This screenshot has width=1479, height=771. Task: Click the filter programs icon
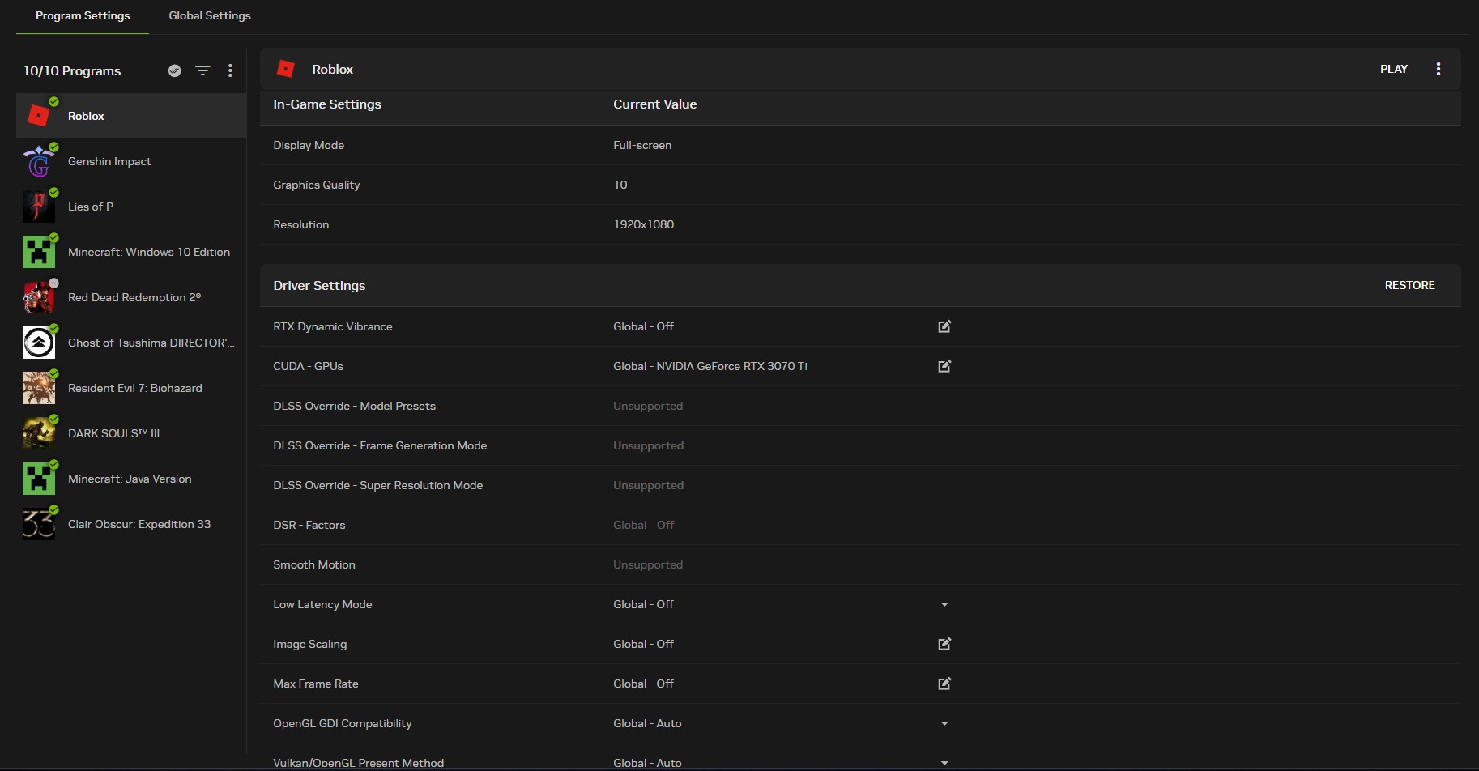click(x=202, y=70)
